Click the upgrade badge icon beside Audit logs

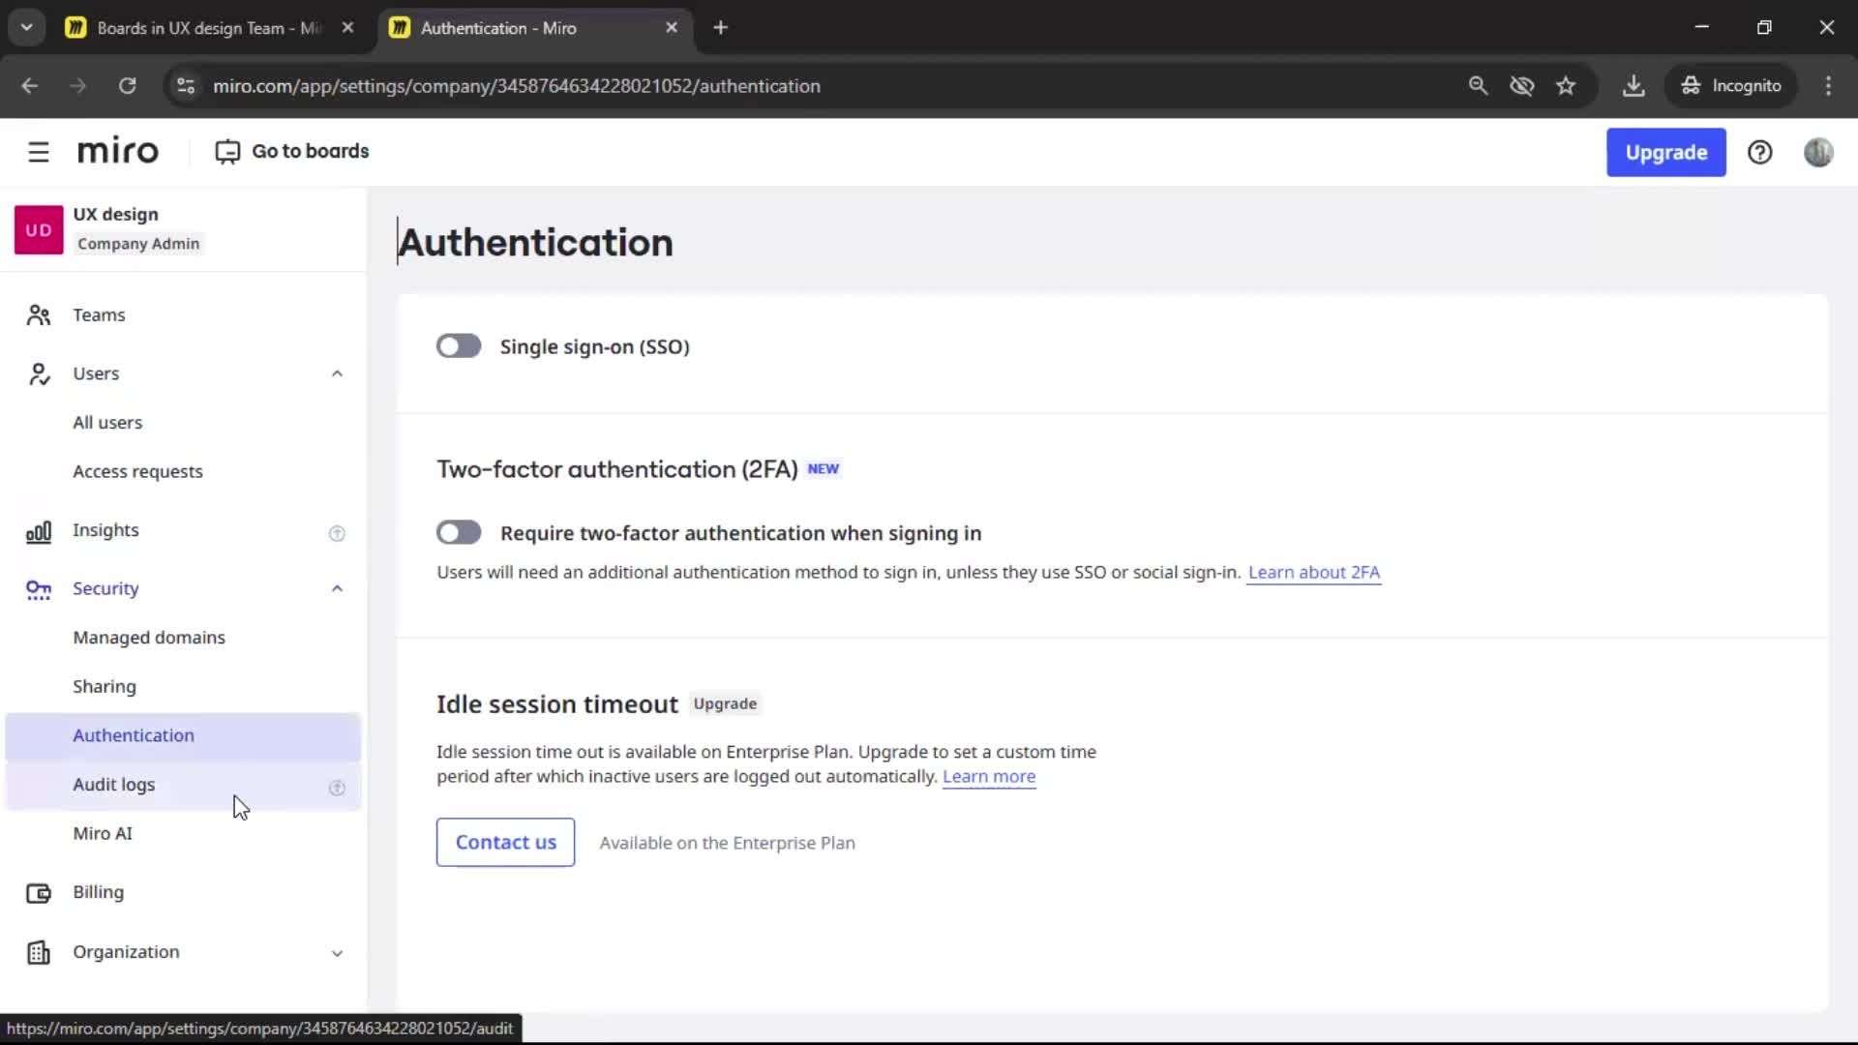(337, 789)
